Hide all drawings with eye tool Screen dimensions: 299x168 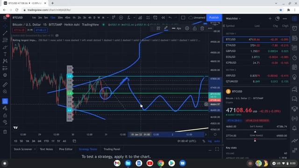(x=5, y=122)
